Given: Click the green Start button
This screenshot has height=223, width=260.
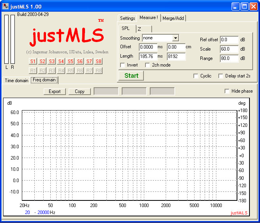Looking at the screenshot, I should [x=131, y=76].
